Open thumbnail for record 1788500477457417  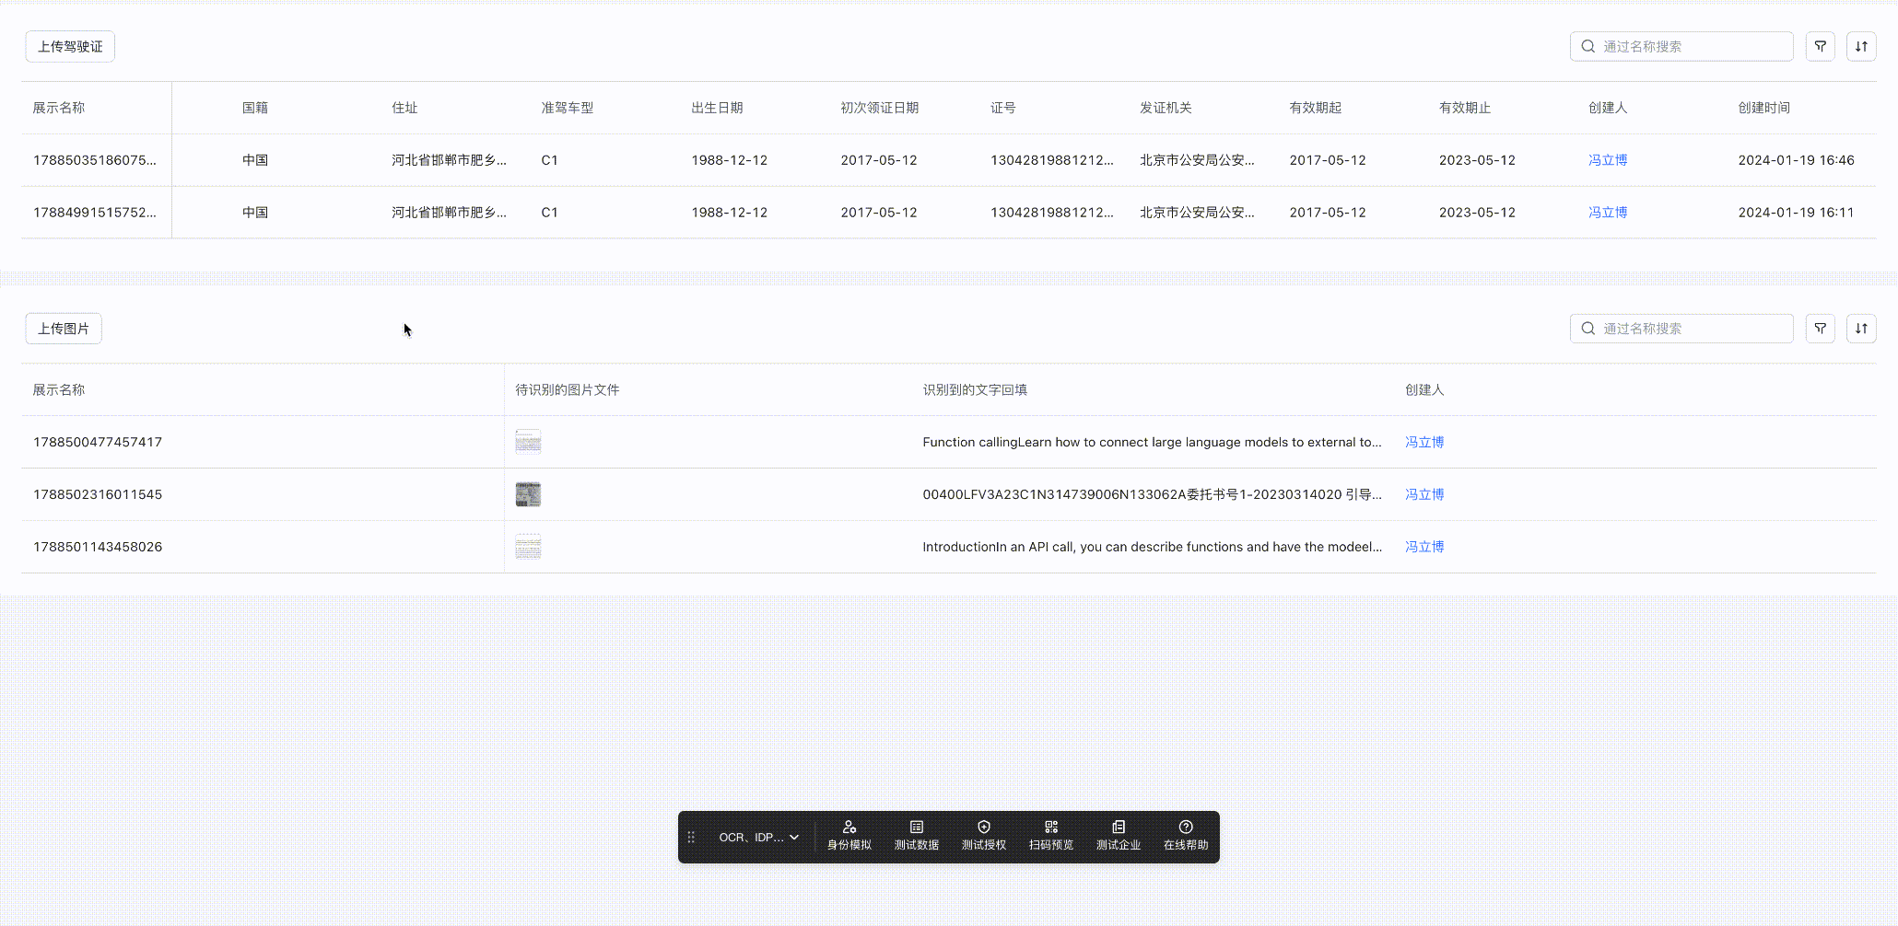click(x=528, y=442)
